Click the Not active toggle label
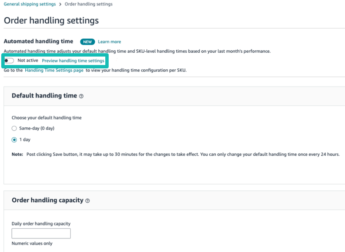Screen dimensions: 345x252 pos(28,60)
